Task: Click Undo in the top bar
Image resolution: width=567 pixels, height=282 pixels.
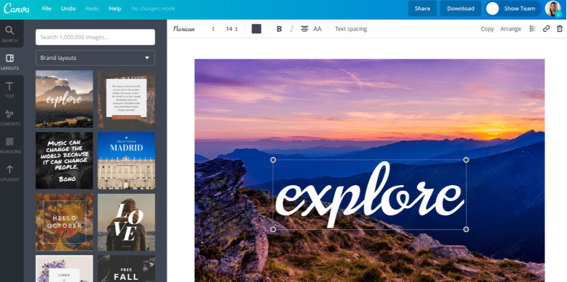Action: 68,9
